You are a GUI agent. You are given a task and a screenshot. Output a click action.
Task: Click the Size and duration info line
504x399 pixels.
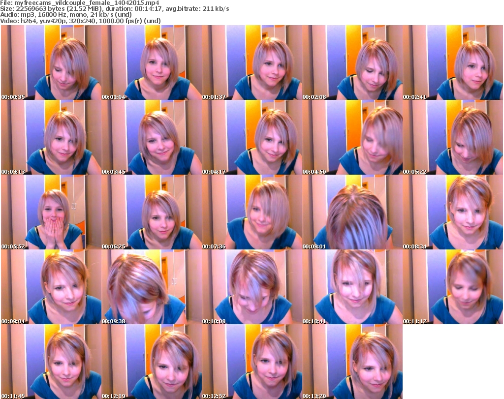tap(114, 9)
